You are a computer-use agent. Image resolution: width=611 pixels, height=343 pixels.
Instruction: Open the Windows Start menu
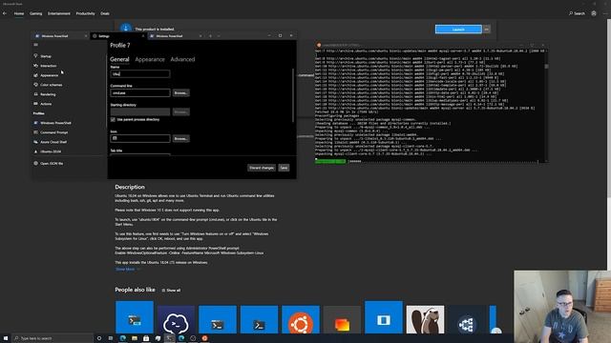pyautogui.click(x=6, y=338)
